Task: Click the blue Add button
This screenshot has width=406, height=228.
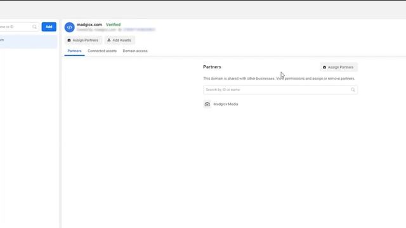Action: click(49, 27)
